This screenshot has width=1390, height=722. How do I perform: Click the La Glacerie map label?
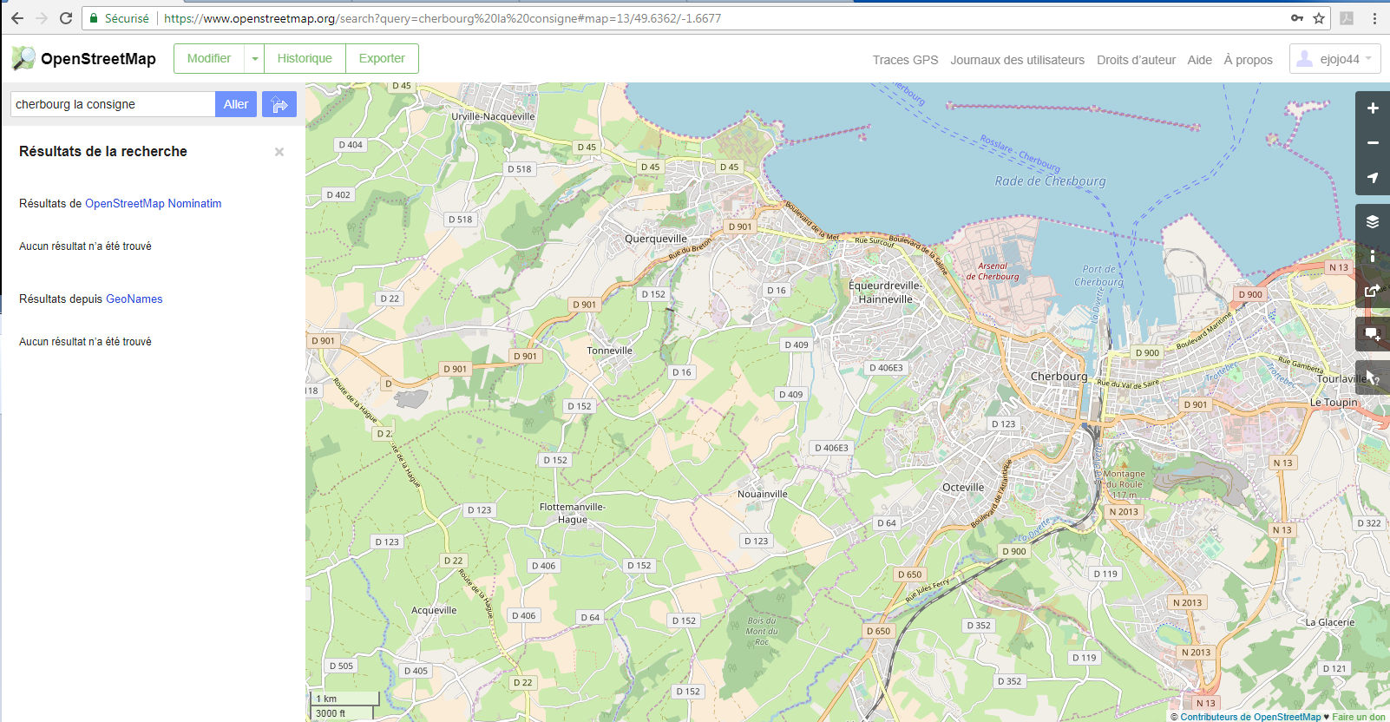coord(1330,622)
